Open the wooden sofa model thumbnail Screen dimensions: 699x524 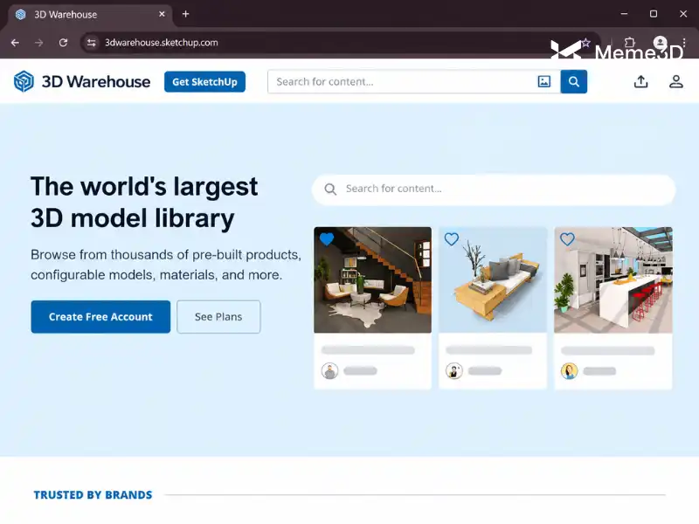493,279
